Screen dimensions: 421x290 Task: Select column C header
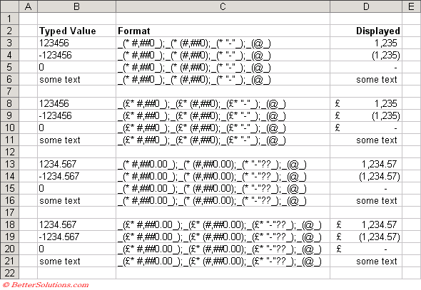coord(223,6)
